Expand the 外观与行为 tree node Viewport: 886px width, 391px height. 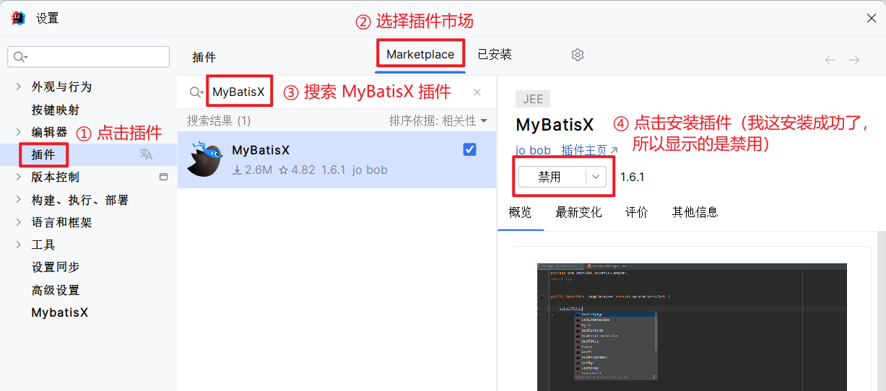19,87
